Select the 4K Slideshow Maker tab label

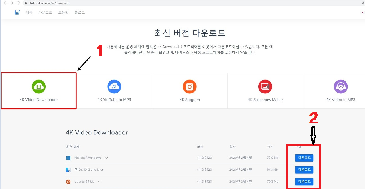coord(265,100)
